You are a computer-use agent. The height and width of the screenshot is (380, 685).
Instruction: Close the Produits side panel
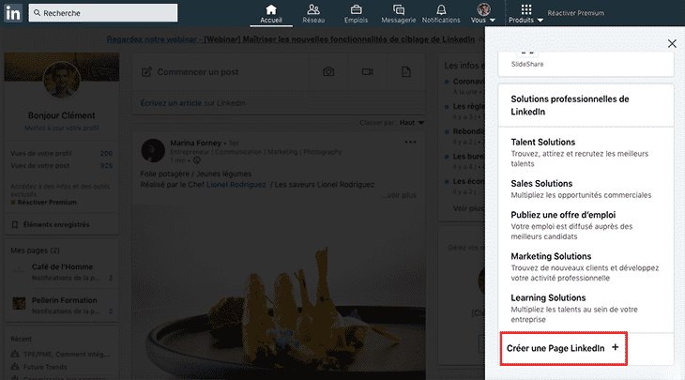[672, 44]
